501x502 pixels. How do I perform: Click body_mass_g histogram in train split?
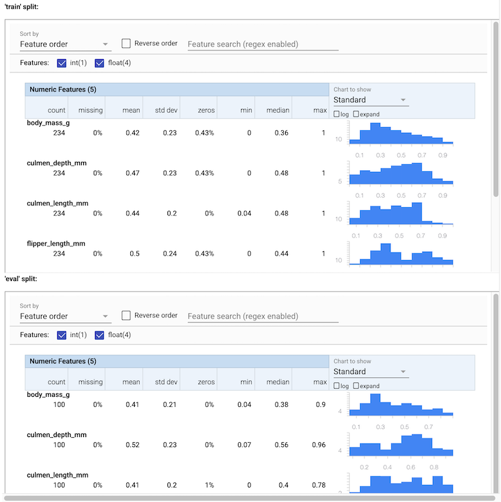click(401, 134)
